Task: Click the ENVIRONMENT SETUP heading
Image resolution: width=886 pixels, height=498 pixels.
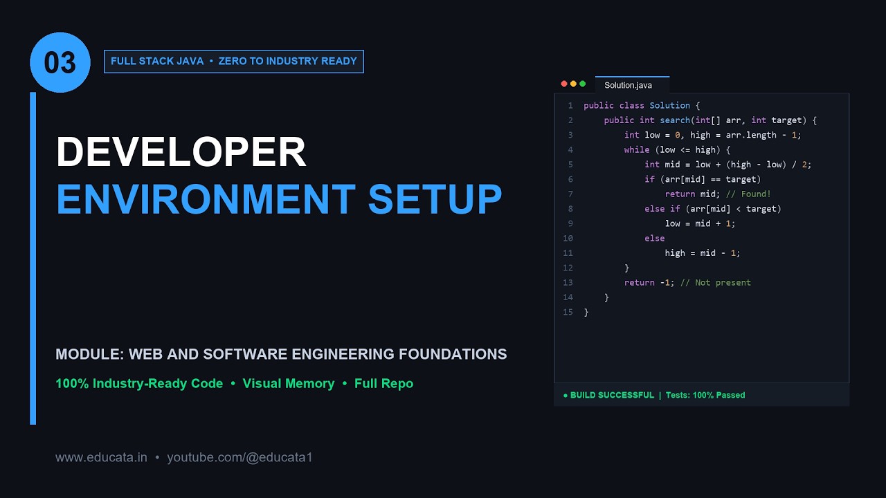Action: pos(279,199)
